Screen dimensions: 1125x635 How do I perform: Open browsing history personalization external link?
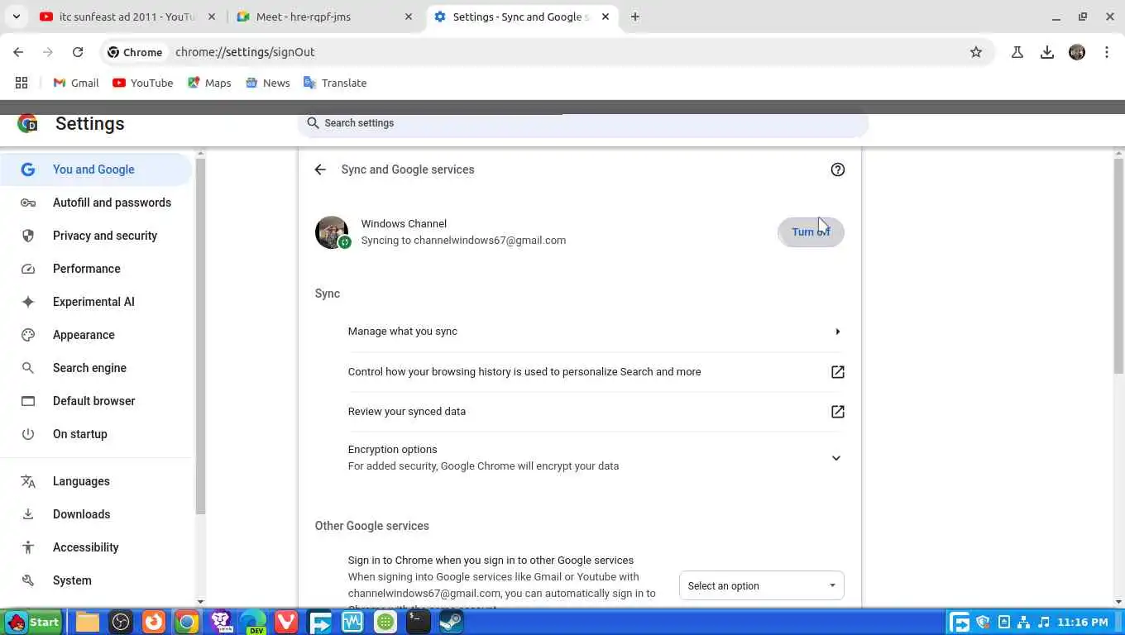point(837,372)
